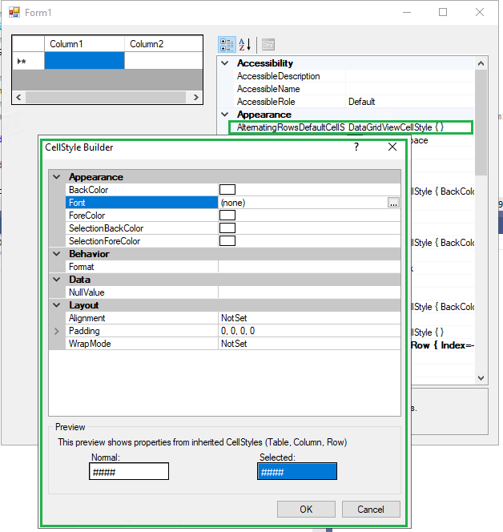Select the Format property label
Image resolution: width=503 pixels, height=532 pixels.
(81, 267)
